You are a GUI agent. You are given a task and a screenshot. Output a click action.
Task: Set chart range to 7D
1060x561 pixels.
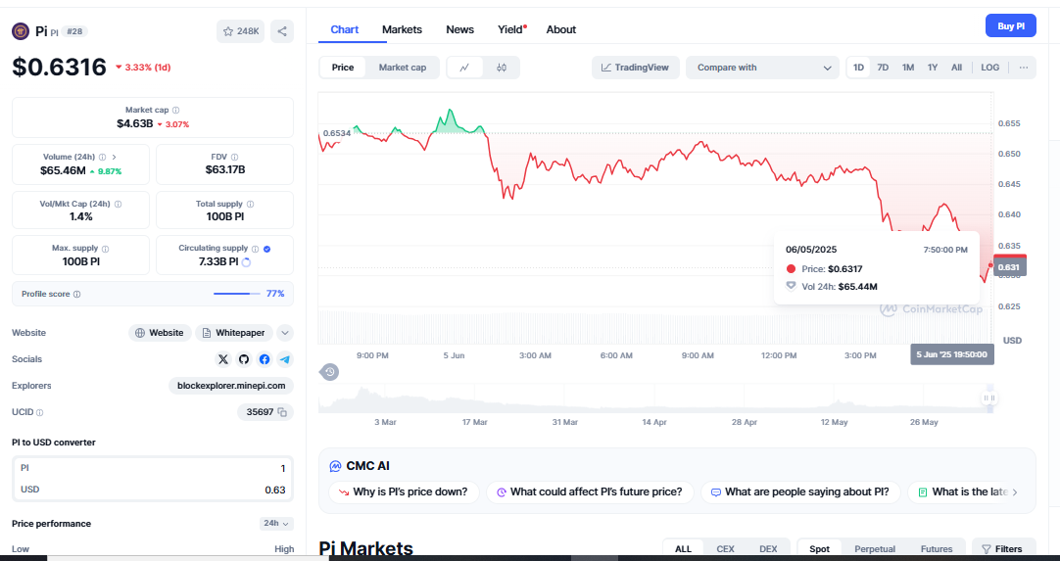click(883, 68)
